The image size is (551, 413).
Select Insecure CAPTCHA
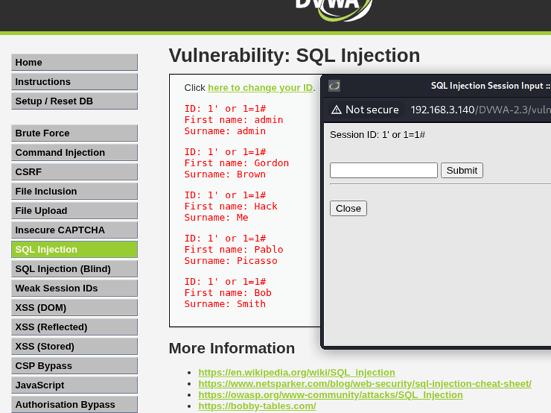coord(75,230)
